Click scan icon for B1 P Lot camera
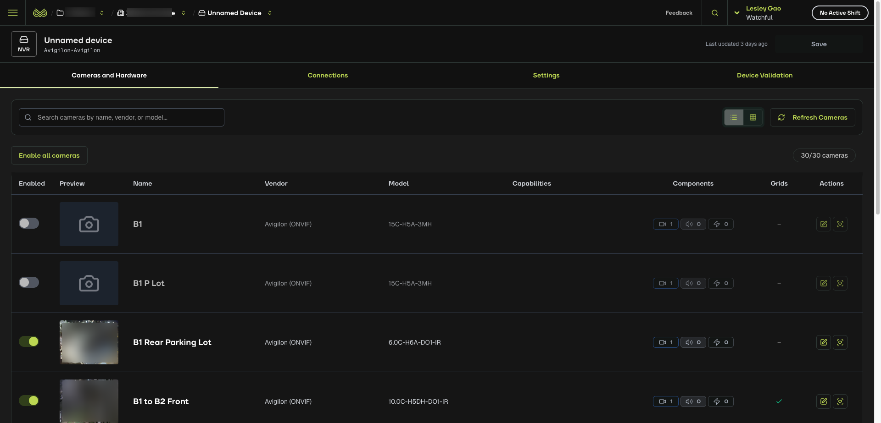Image resolution: width=881 pixels, height=423 pixels. click(840, 283)
